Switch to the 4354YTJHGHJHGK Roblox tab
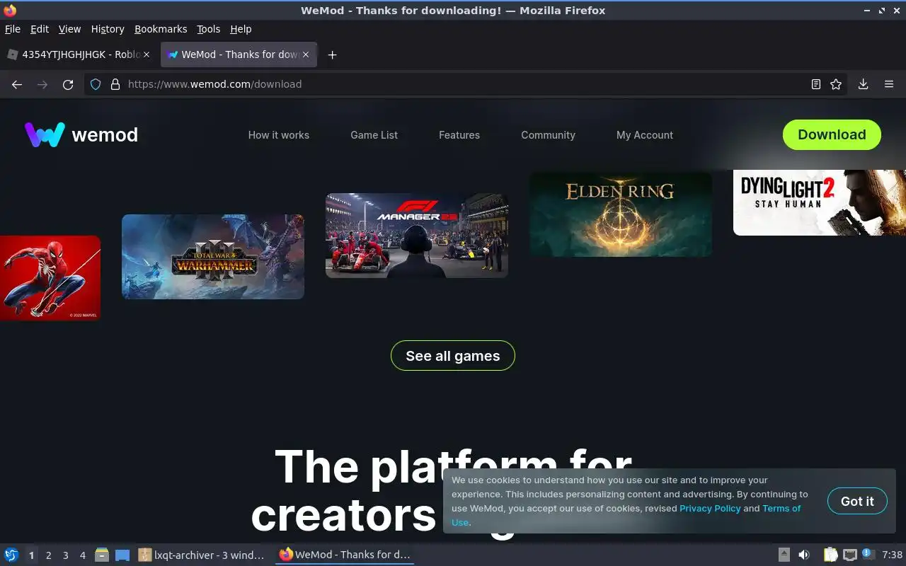The image size is (906, 566). [x=79, y=54]
